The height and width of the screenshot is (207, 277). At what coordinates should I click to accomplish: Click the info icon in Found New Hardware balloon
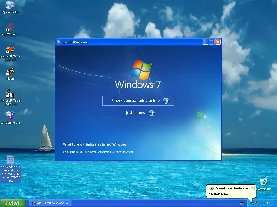pyautogui.click(x=211, y=188)
